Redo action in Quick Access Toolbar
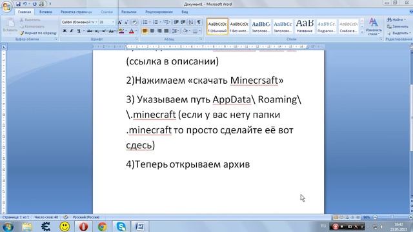The width and height of the screenshot is (413, 232). click(34, 4)
